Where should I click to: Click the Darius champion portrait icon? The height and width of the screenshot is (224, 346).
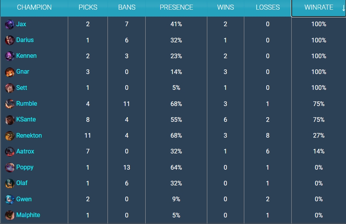[10, 40]
